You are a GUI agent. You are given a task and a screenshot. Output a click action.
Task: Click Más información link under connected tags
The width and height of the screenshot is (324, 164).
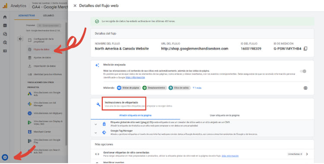(230, 156)
